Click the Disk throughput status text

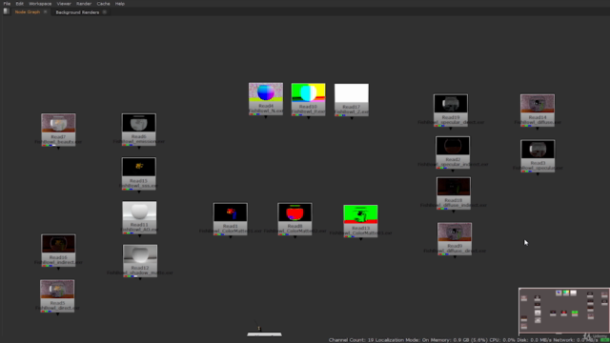click(x=533, y=340)
